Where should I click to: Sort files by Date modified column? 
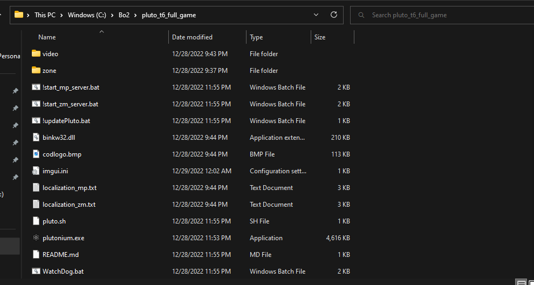pyautogui.click(x=192, y=37)
